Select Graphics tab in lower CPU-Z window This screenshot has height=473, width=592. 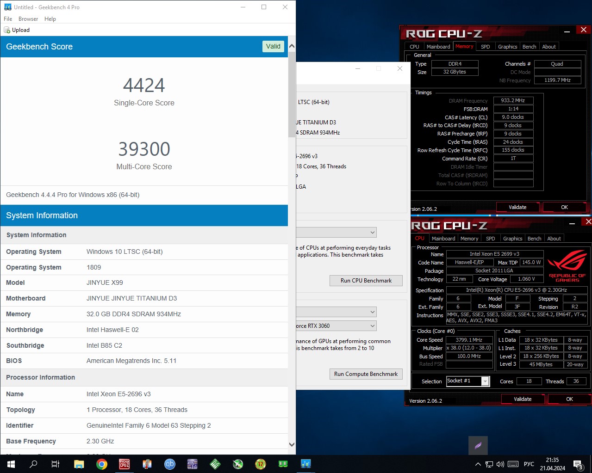[512, 239]
